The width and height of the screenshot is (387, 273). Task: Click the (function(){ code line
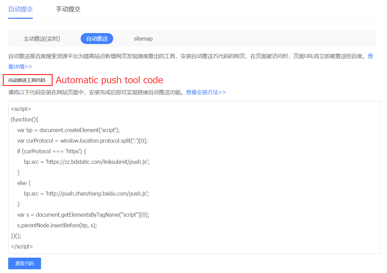click(x=24, y=119)
